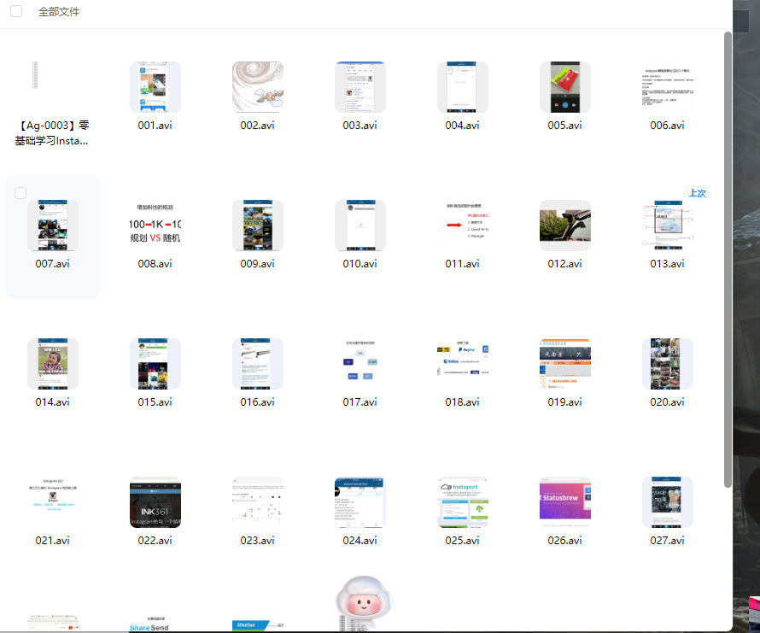Select the 017.avi diagram thumbnail
Image resolution: width=760 pixels, height=633 pixels.
pos(360,364)
